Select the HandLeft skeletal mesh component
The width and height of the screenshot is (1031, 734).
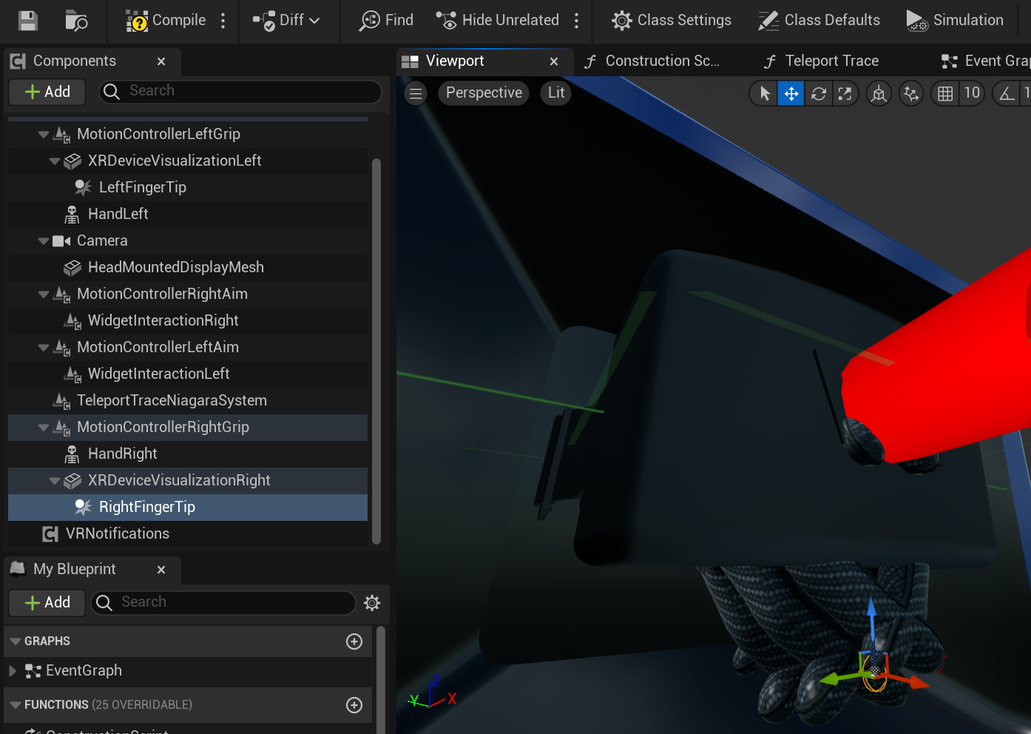(x=118, y=215)
